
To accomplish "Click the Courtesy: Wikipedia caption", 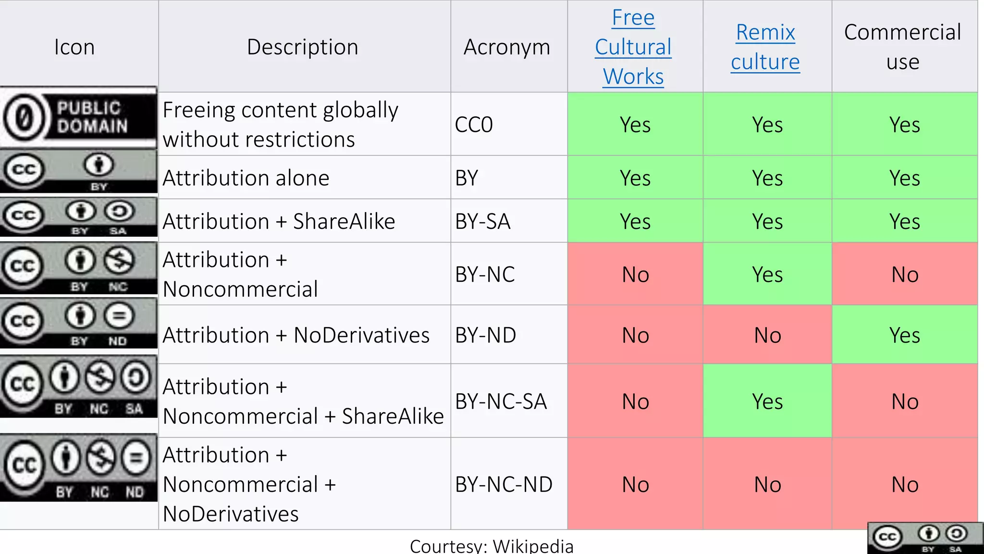I will coord(492,546).
